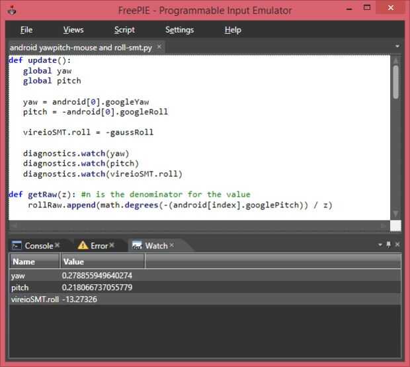Image resolution: width=410 pixels, height=367 pixels.
Task: Click the roll value -13.27326
Action: coord(80,299)
